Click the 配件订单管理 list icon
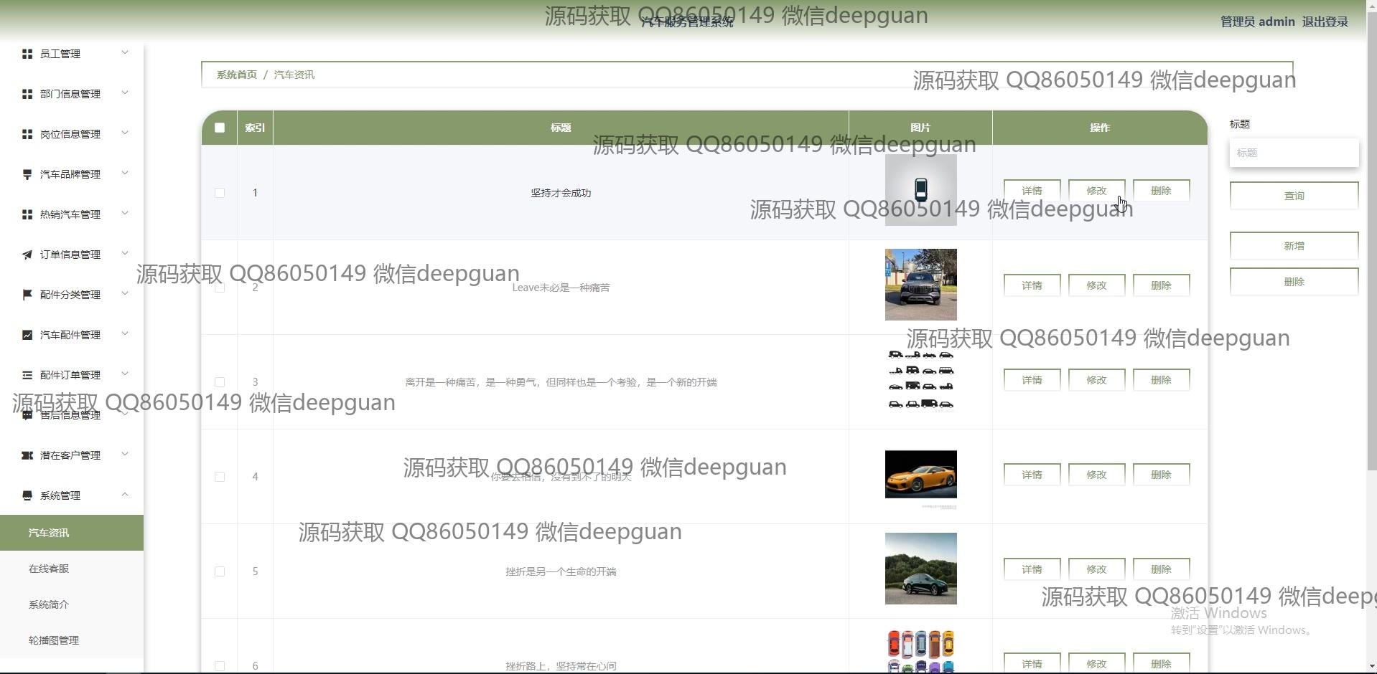Screen dimensions: 1377x674 [27, 375]
